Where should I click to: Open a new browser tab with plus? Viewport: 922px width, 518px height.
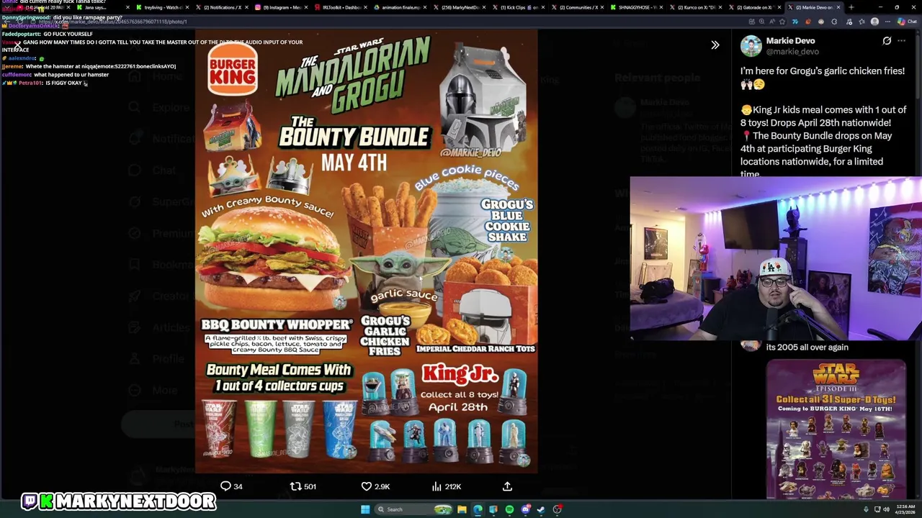pyautogui.click(x=851, y=7)
